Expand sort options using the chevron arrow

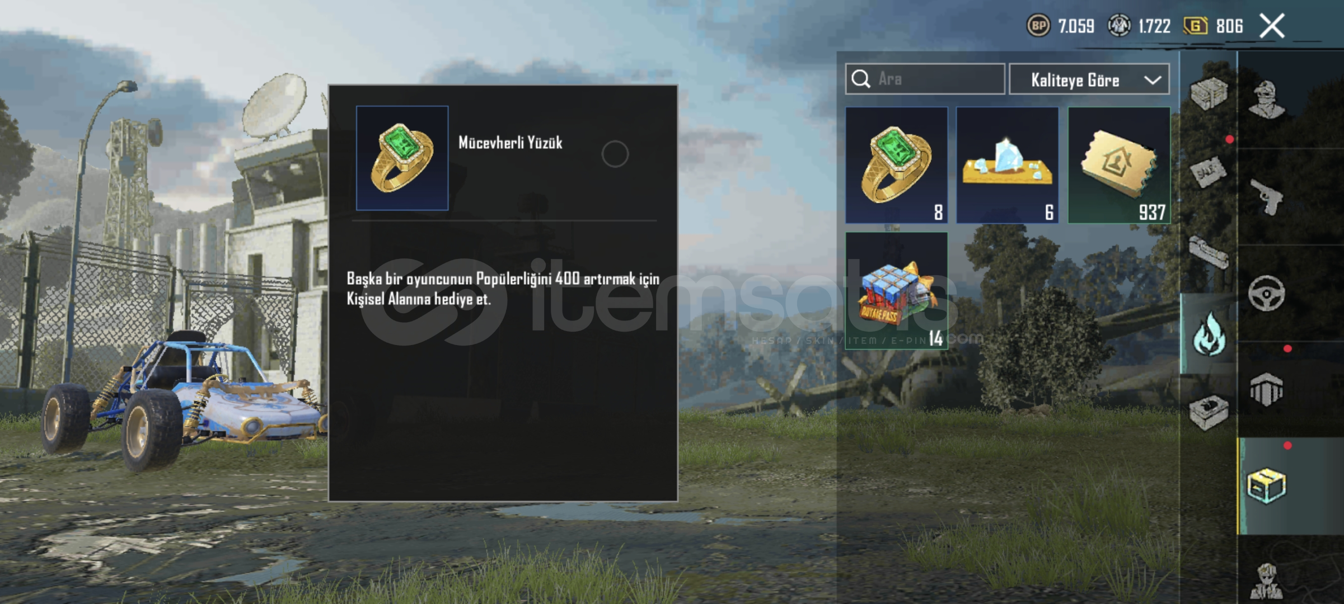point(1153,80)
